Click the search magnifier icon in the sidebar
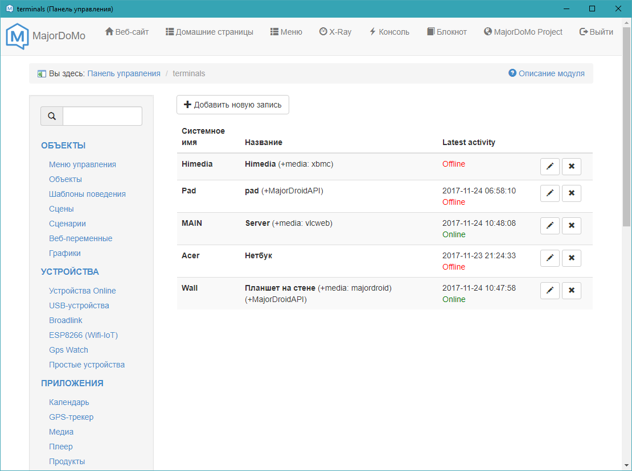 pyautogui.click(x=52, y=116)
